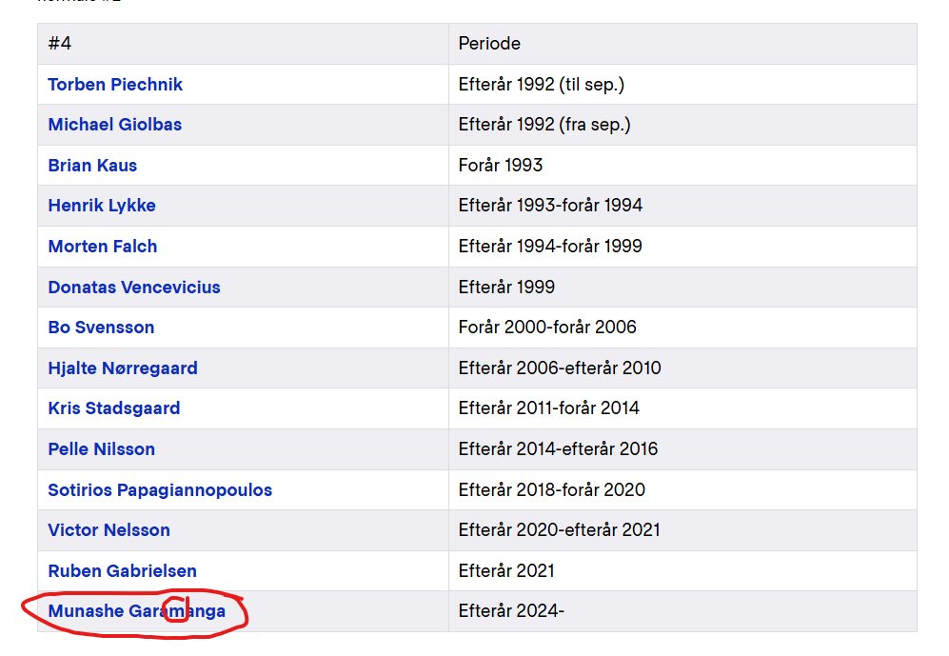Select 'Efterår 2018-forår 2020' cell

(682, 489)
